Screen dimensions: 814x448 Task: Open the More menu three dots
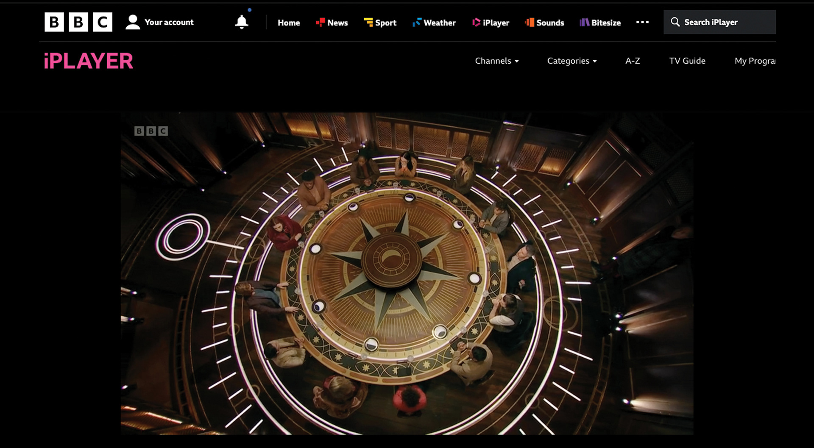642,22
